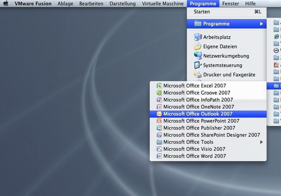Screen dimensions: 281x196
Task: Open Microsoft Office Tools entry
Action: (x=208, y=142)
